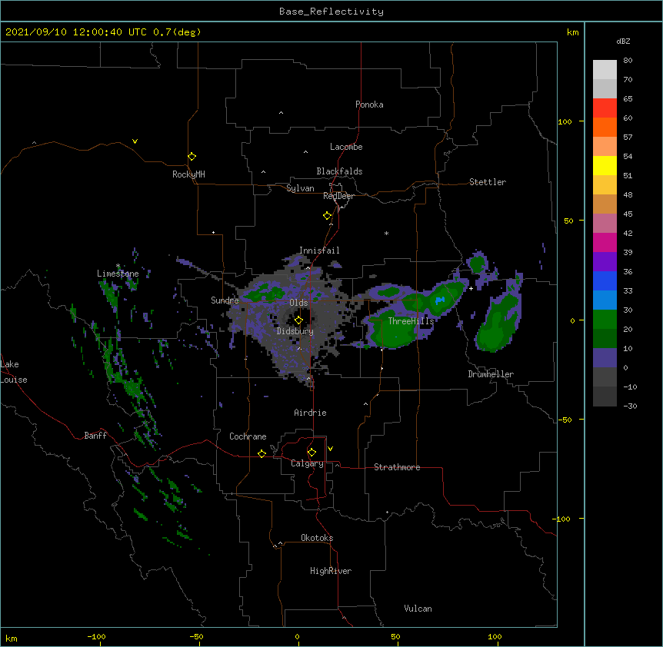Click the Okotoks label
663x647 pixels.
317,538
